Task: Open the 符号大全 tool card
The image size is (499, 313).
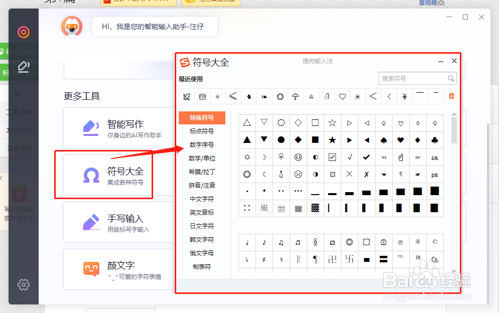Action: click(x=119, y=175)
